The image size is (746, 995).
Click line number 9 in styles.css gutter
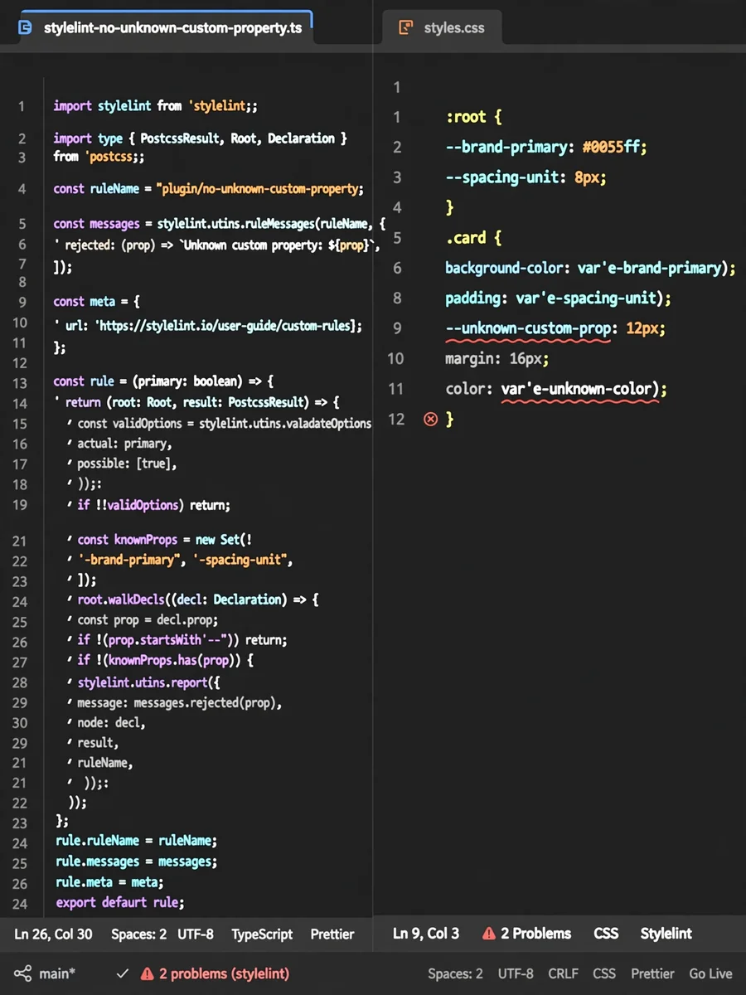coord(397,328)
